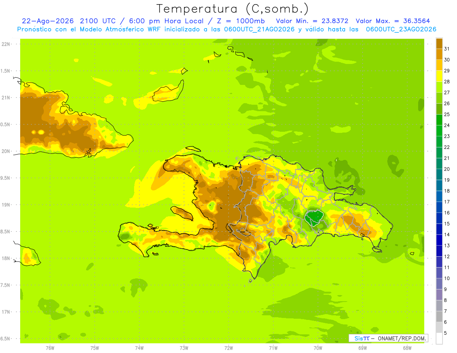457x353 pixels.
Task: Click the dark green cool area near Santo Domingo
Action: 314,218
